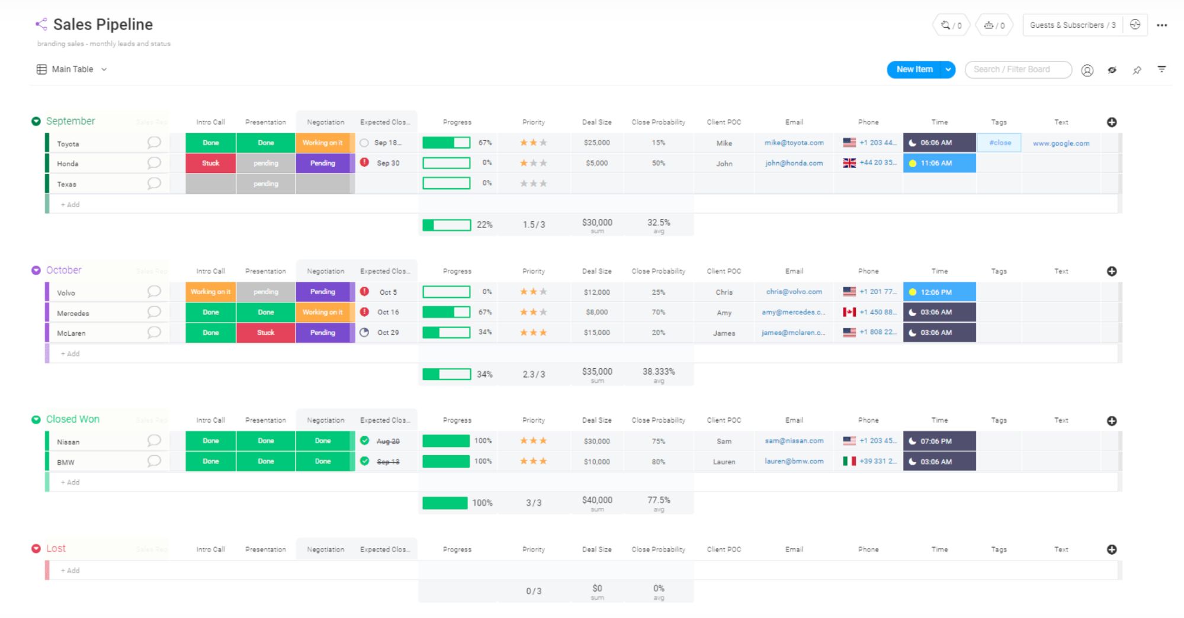Open the three-dot board menu
The width and height of the screenshot is (1184, 618).
[x=1162, y=25]
